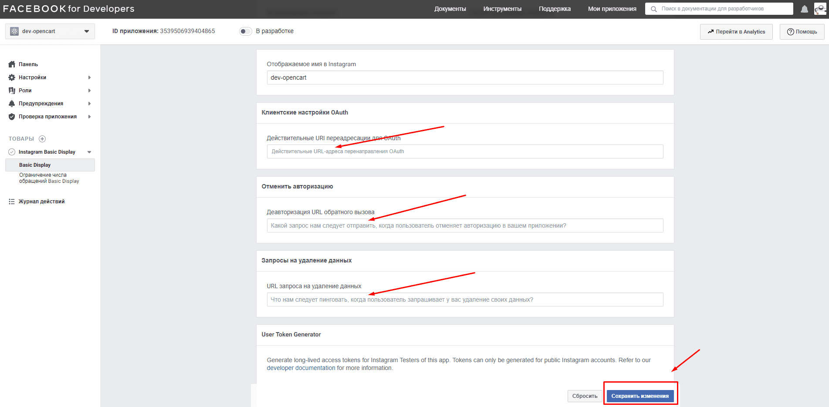The image size is (829, 407).
Task: Expand the Предупреждения submenu arrow
Action: coord(89,104)
